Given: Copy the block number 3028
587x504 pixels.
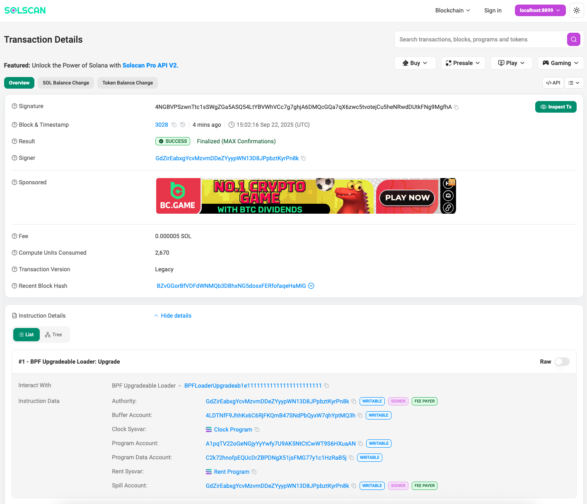Looking at the screenshot, I should point(174,125).
